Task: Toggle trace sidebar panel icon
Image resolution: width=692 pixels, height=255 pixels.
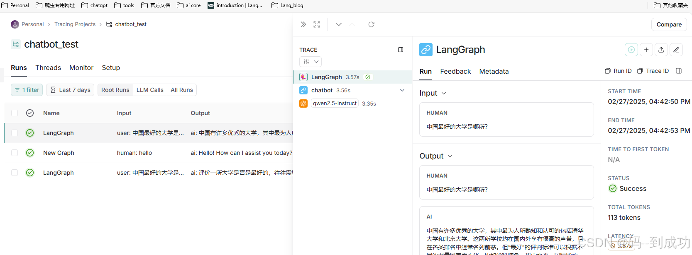Action: 401,50
